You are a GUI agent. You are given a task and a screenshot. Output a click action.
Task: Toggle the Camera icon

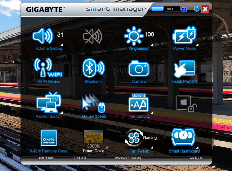coord(139,68)
